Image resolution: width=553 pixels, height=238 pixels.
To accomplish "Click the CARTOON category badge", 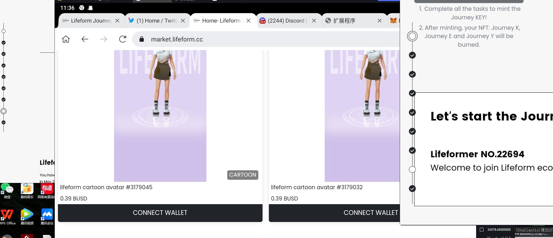I will pyautogui.click(x=243, y=175).
